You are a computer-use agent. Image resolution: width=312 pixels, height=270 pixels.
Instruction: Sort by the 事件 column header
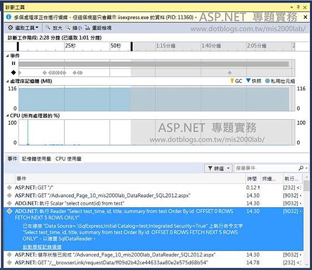pos(131,179)
